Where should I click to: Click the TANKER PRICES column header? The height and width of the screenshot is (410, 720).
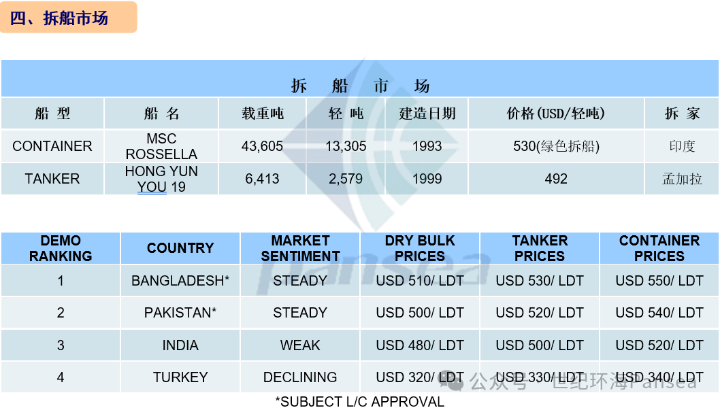click(540, 248)
